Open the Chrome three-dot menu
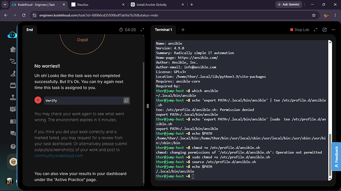 [x=335, y=15]
